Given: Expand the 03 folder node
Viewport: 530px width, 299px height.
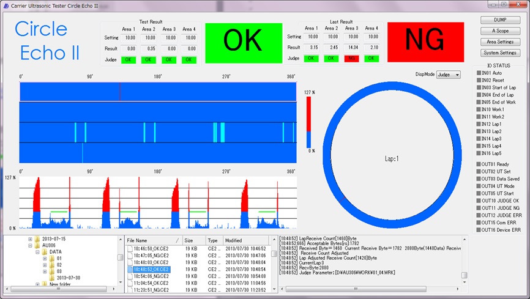Looking at the screenshot, I should tap(45, 271).
